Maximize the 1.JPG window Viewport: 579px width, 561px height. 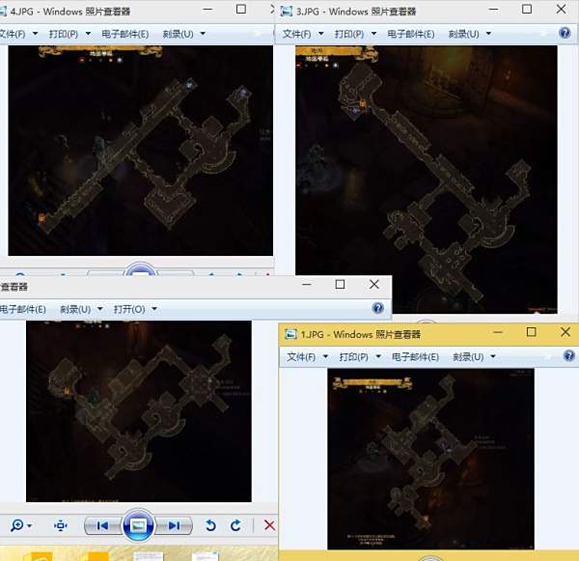531,332
